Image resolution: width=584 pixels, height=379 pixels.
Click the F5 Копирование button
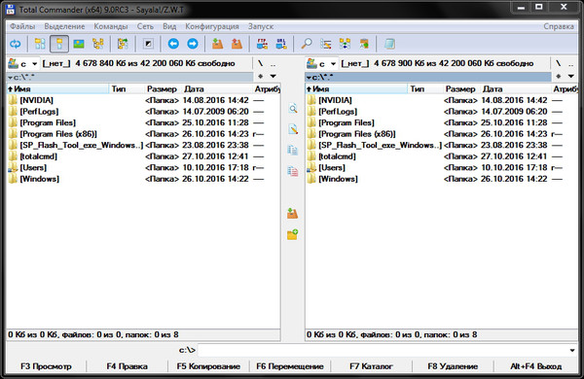208,366
